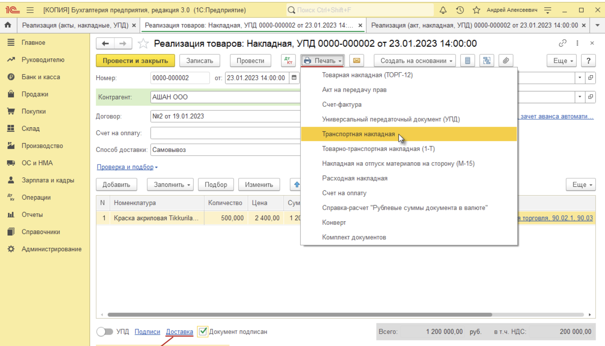Add document to favorites with star icon
This screenshot has height=346, width=605.
[143, 44]
